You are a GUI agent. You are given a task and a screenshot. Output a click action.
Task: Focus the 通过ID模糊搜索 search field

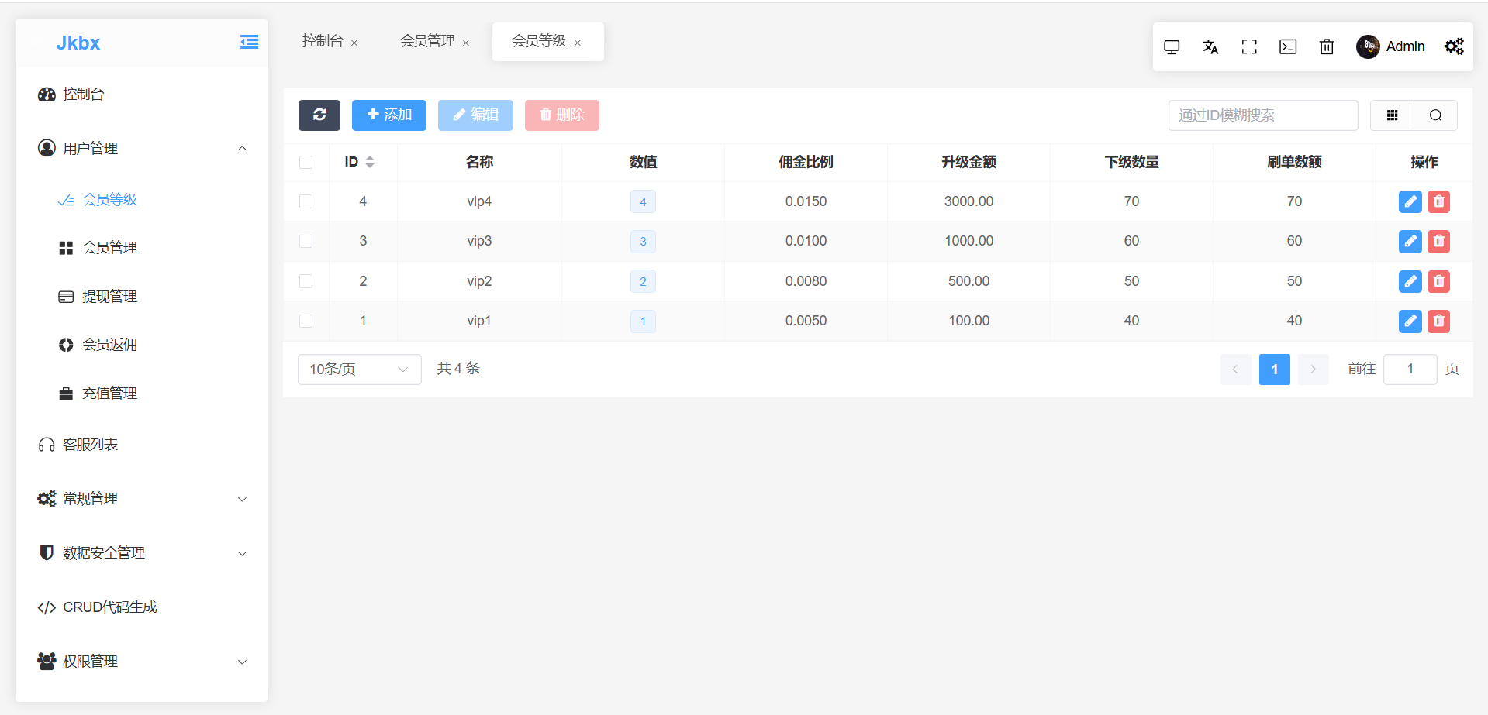[x=1262, y=115]
